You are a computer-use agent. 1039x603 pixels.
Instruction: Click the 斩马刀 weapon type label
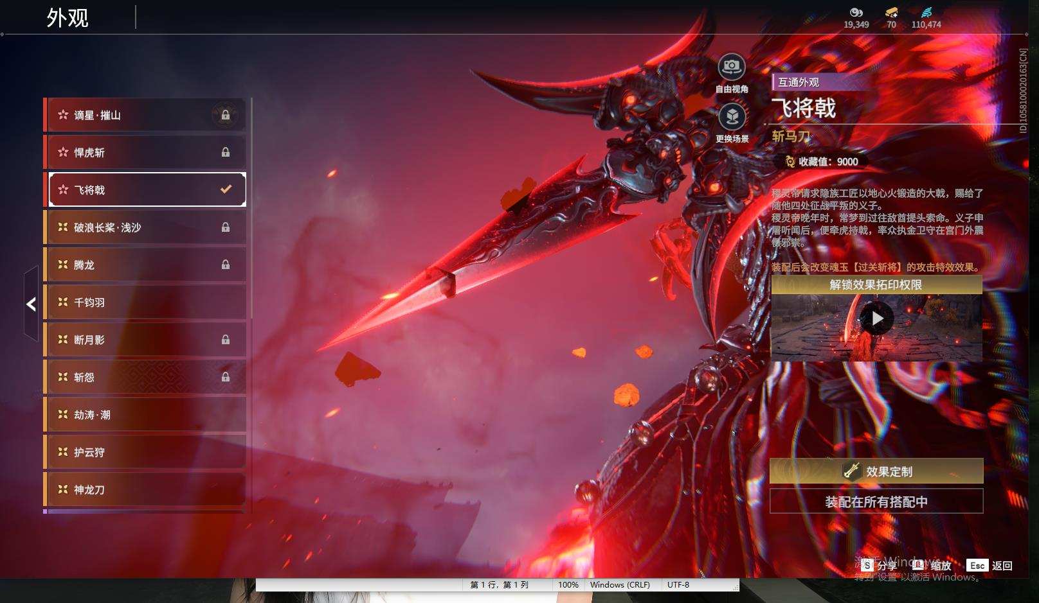[791, 136]
